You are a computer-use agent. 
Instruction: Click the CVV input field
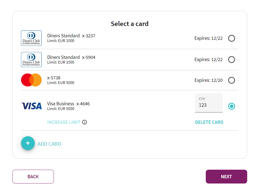209,106
